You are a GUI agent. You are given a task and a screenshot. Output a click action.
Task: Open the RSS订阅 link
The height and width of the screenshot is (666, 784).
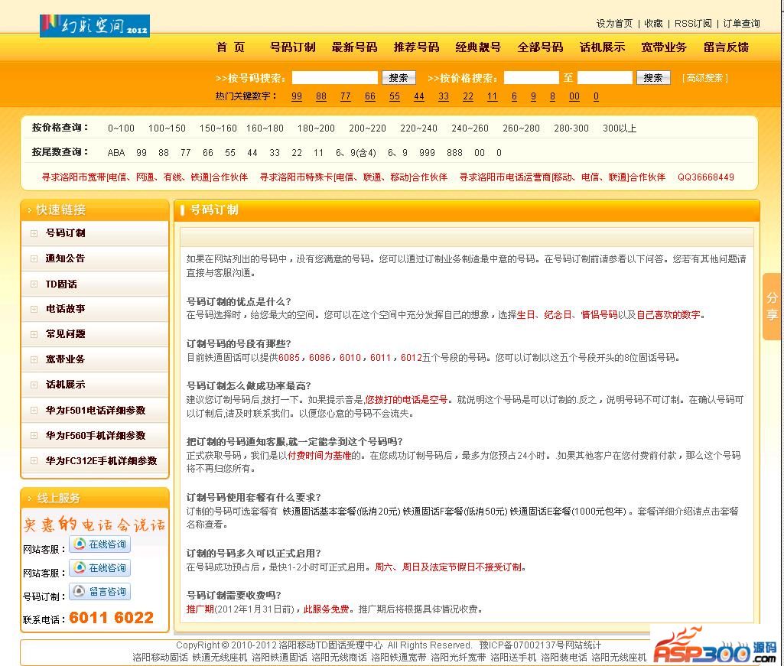(x=692, y=24)
